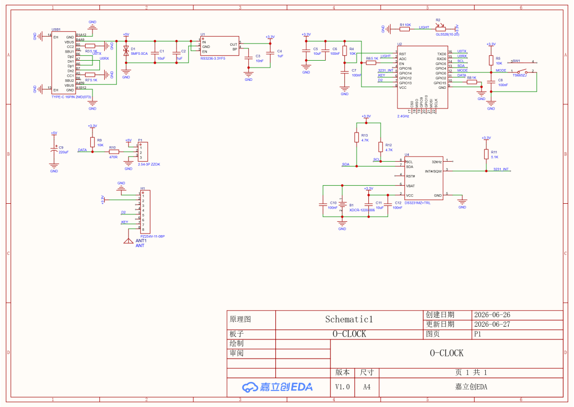The image size is (574, 407).
Task: Click the large 'O-CLOCK' project name text
Action: [x=446, y=353]
